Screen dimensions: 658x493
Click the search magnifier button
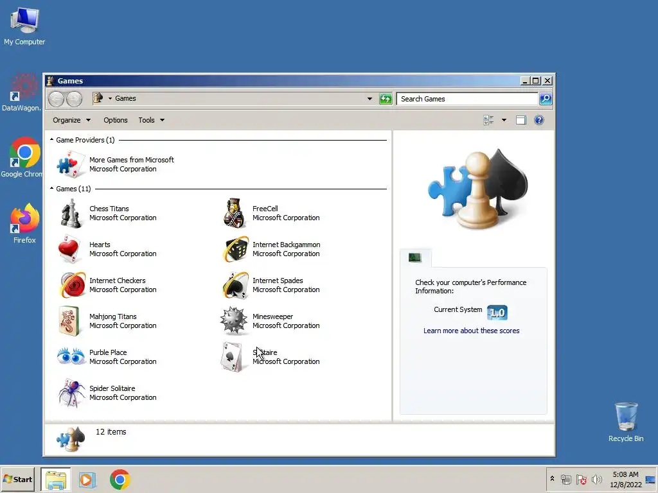click(x=545, y=99)
